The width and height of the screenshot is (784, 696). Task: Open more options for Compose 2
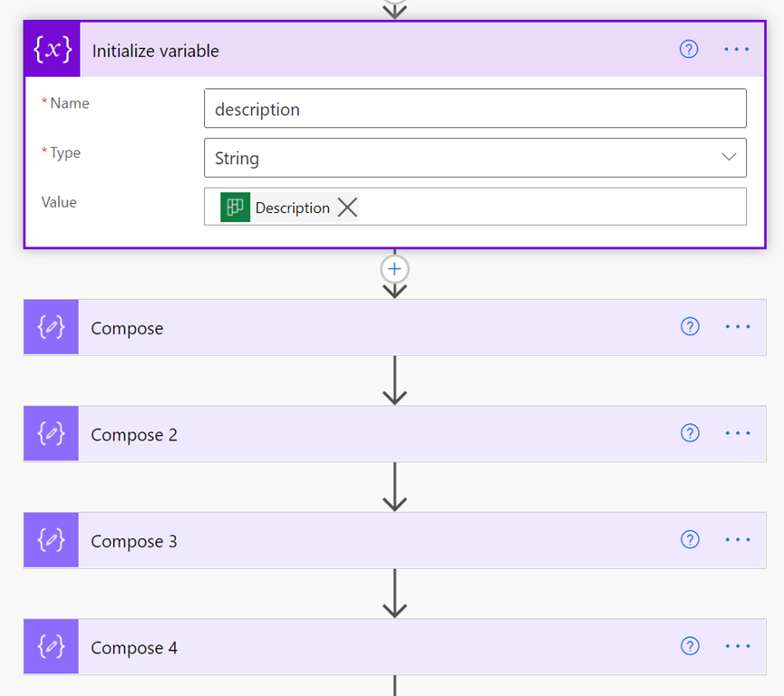(738, 434)
